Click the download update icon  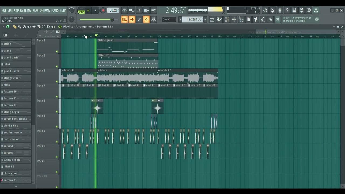pyautogui.click(x=316, y=10)
